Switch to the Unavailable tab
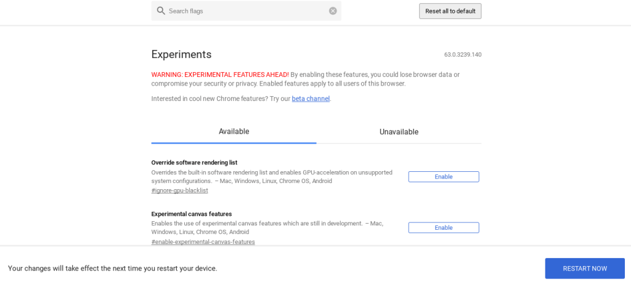The image size is (631, 284). (399, 132)
